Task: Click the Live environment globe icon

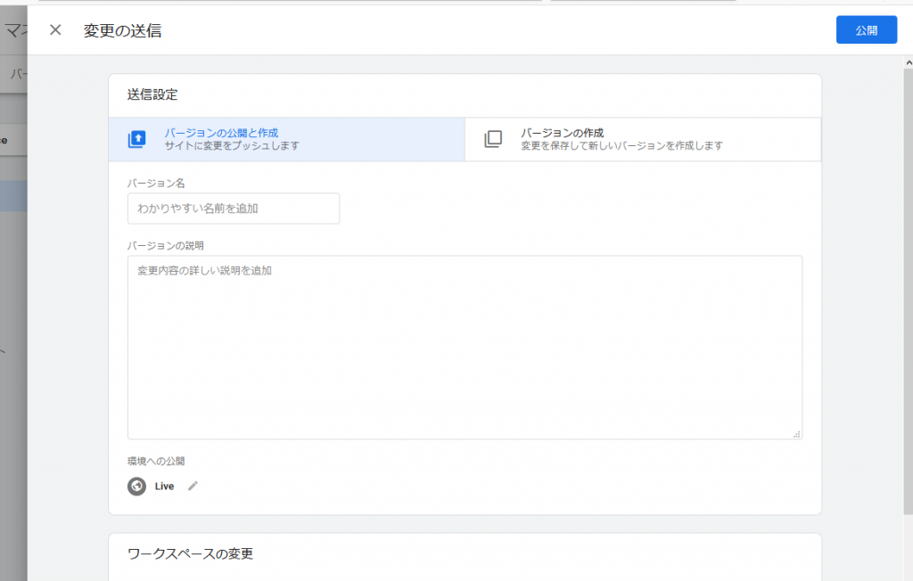Action: tap(136, 487)
